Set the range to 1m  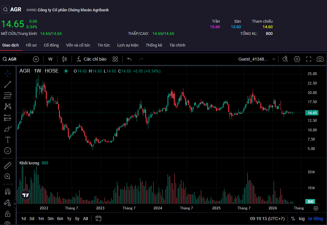tap(41, 219)
